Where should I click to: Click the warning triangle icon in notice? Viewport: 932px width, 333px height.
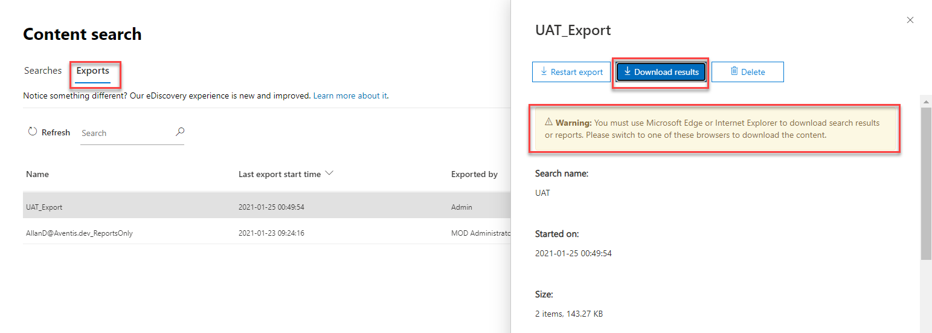coord(549,123)
